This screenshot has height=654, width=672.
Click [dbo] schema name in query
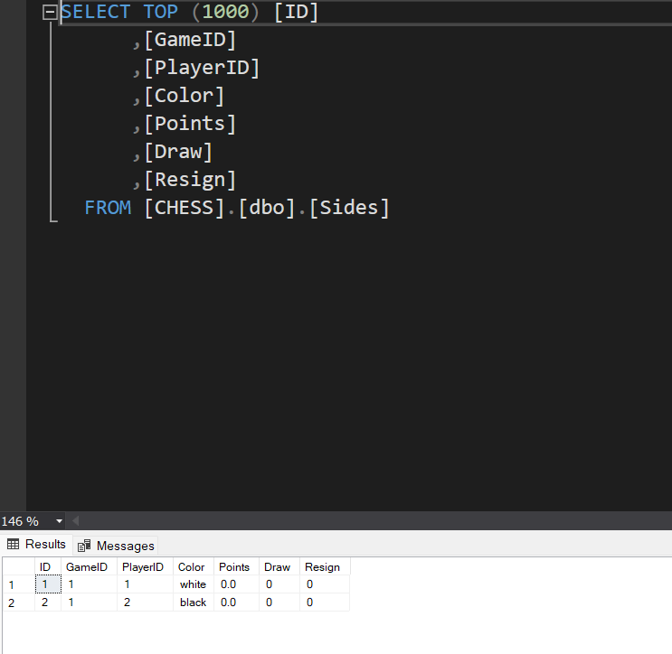pyautogui.click(x=267, y=208)
